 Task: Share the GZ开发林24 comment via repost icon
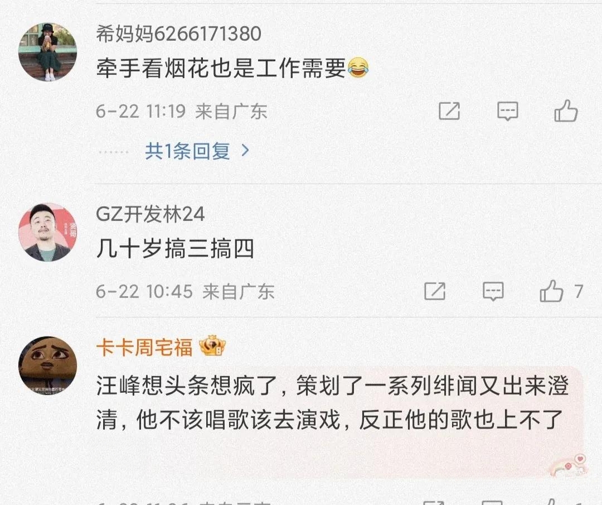[x=435, y=291]
